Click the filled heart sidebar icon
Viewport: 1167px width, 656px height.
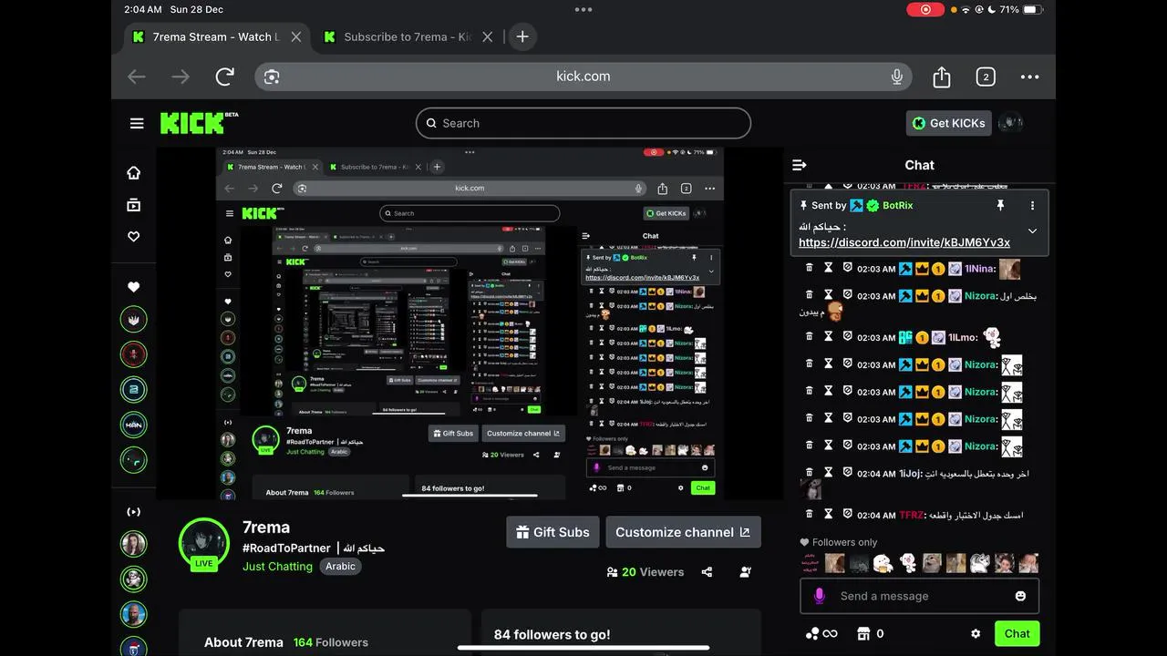(x=134, y=287)
